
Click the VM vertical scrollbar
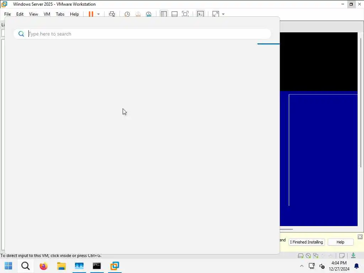(361, 102)
